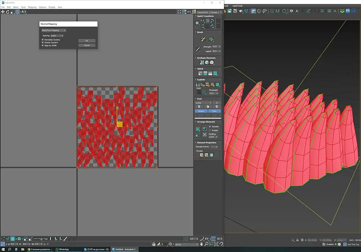Click the Zoom magnifier icon in Edit UVWs

(x=206, y=244)
